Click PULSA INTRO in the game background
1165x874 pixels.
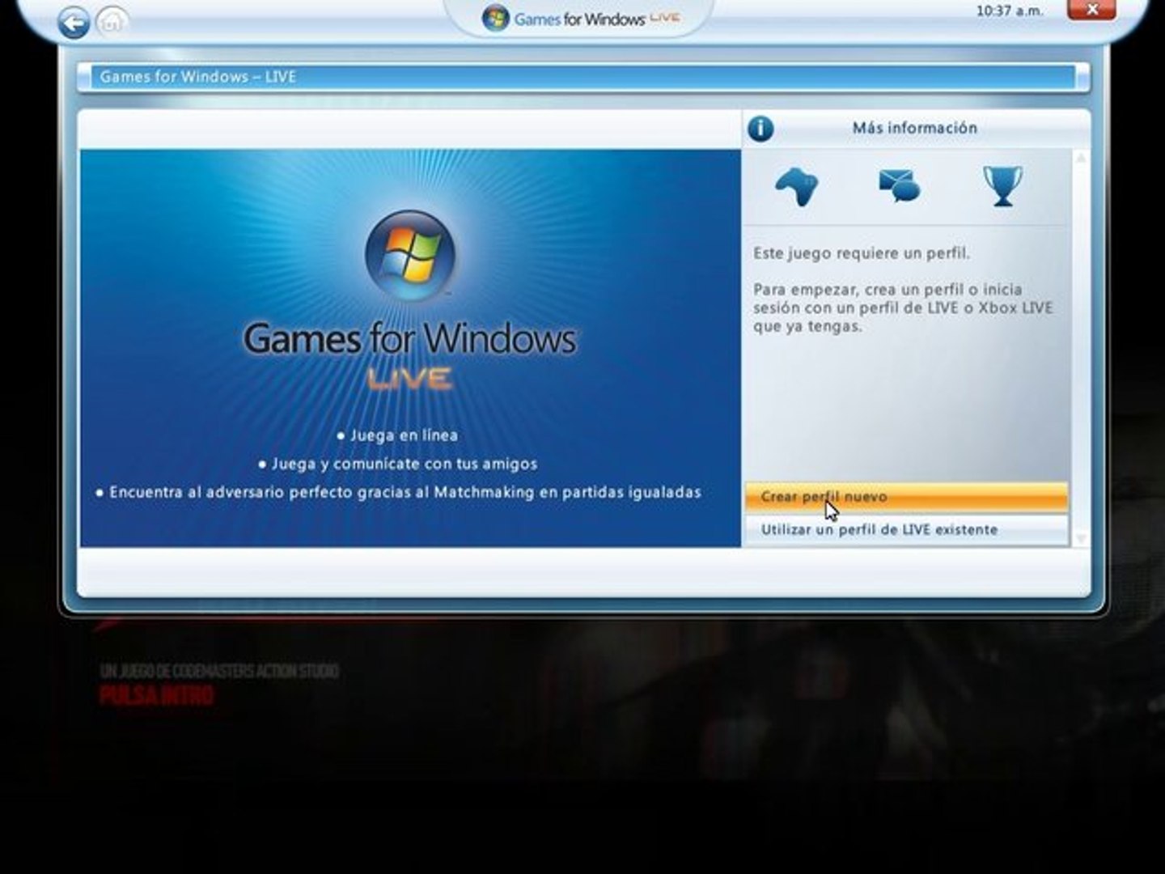pos(156,695)
